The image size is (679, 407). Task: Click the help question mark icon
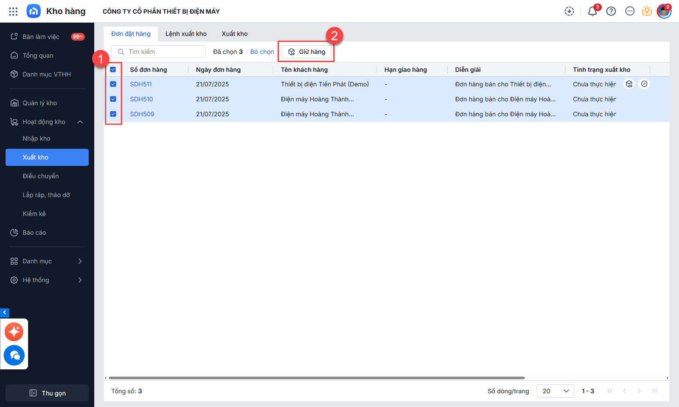click(x=611, y=12)
